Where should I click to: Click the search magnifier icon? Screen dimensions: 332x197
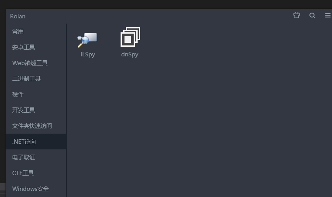(312, 15)
